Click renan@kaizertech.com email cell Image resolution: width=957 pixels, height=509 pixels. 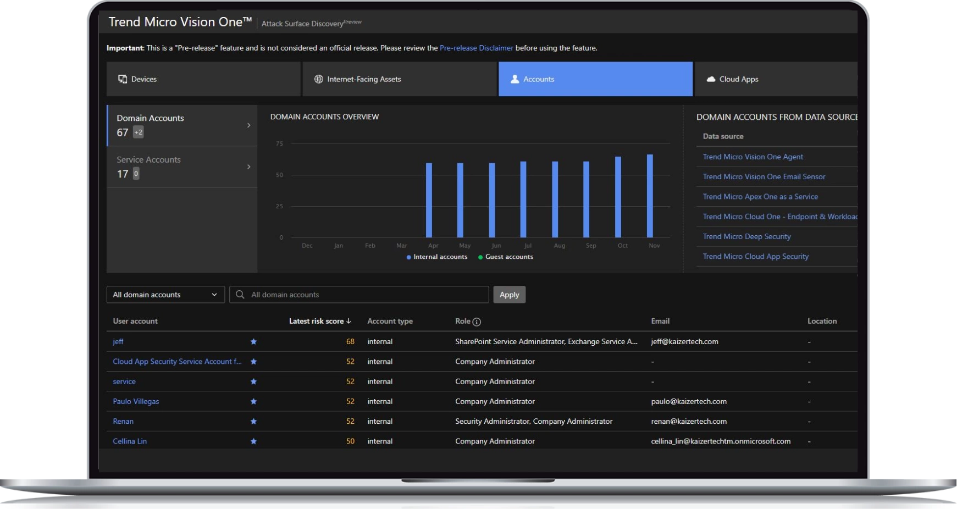689,421
